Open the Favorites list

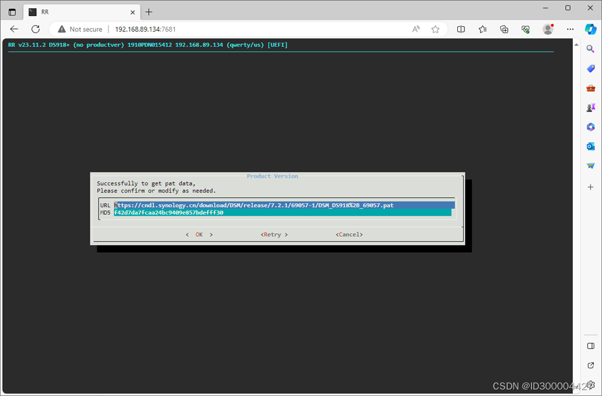click(483, 29)
